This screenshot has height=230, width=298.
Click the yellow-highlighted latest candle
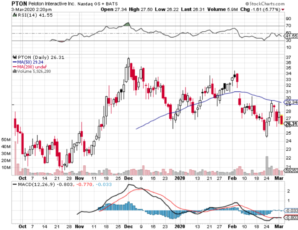281,120
